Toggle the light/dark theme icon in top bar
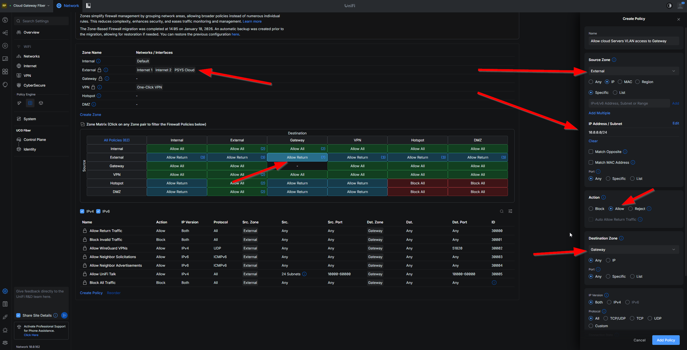 [x=669, y=6]
